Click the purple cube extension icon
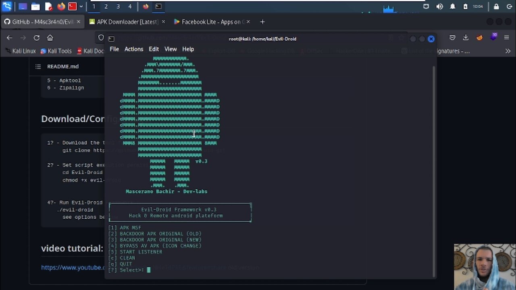Viewport: 516px width, 290px height. [493, 37]
